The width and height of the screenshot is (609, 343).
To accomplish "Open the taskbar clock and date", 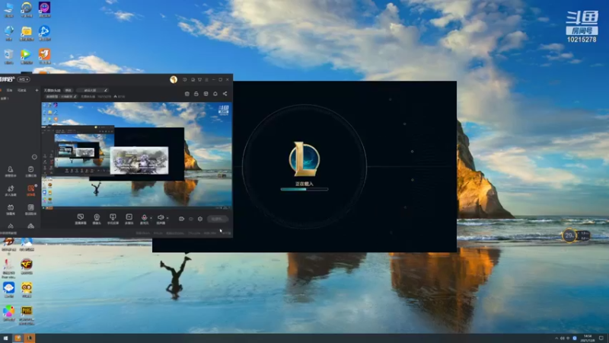I will pos(587,338).
